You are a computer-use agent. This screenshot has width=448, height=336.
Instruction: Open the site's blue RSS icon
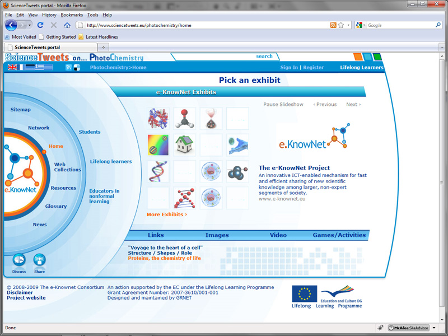[x=68, y=67]
